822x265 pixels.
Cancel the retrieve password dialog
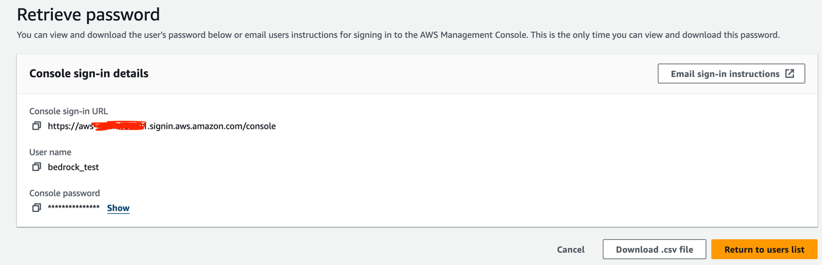click(x=571, y=250)
